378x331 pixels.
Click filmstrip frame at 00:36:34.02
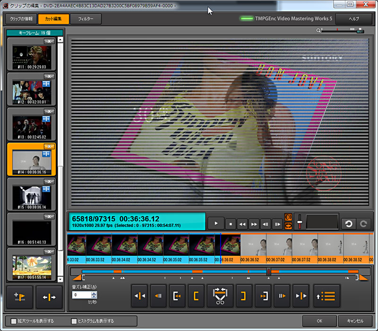[124, 248]
